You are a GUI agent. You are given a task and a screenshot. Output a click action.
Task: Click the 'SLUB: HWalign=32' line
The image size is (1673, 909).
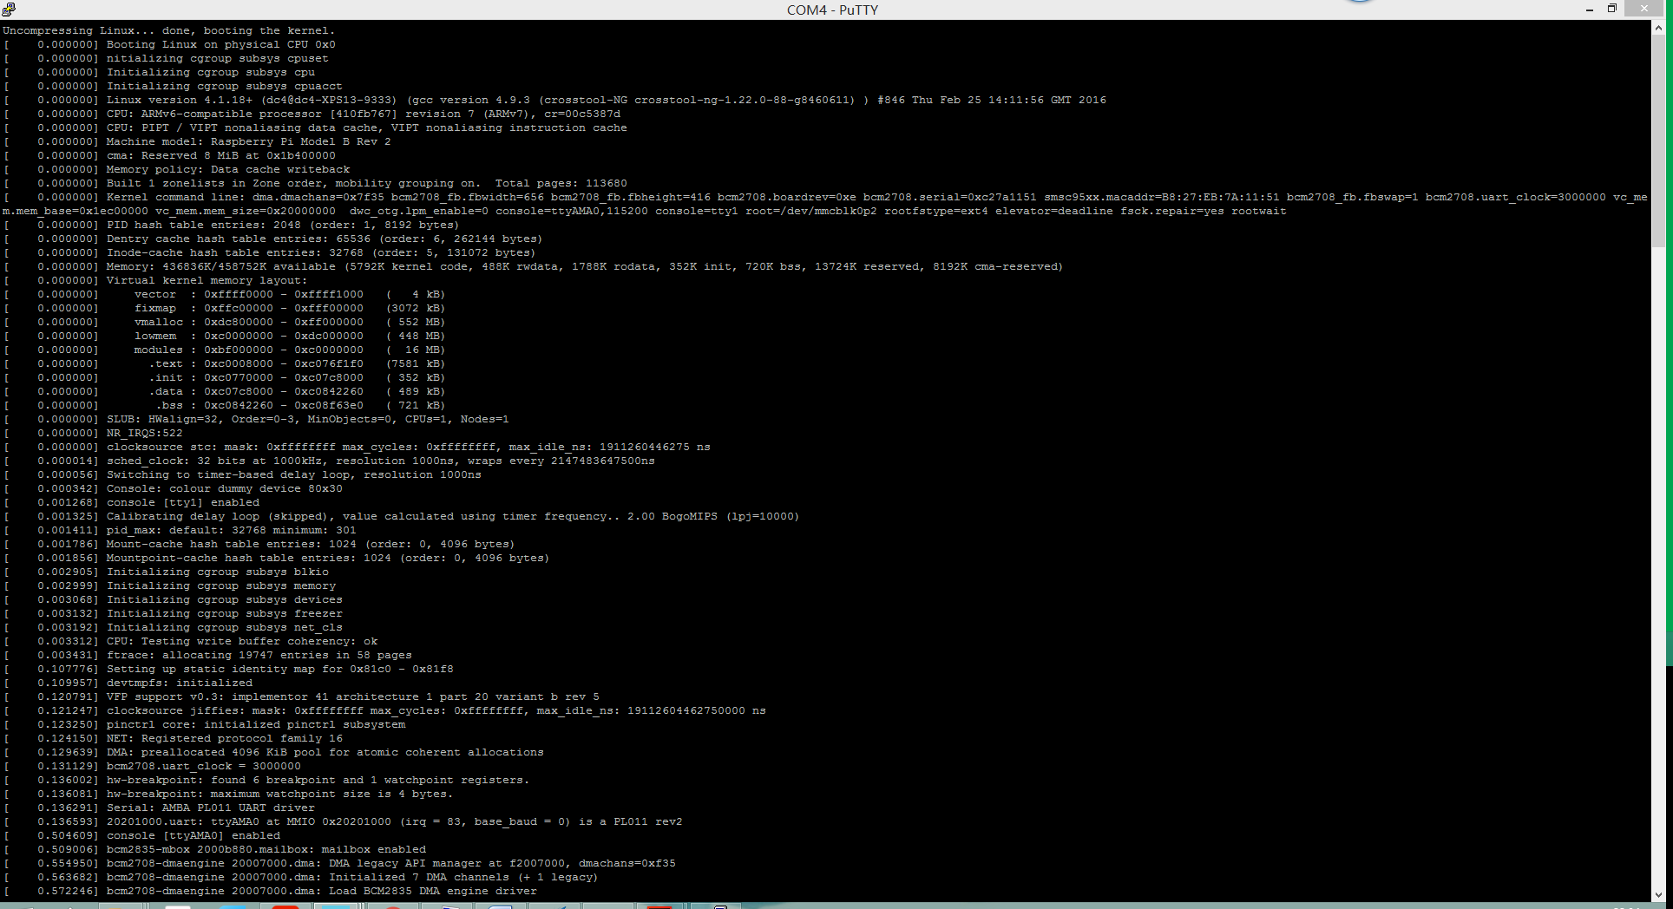point(307,419)
